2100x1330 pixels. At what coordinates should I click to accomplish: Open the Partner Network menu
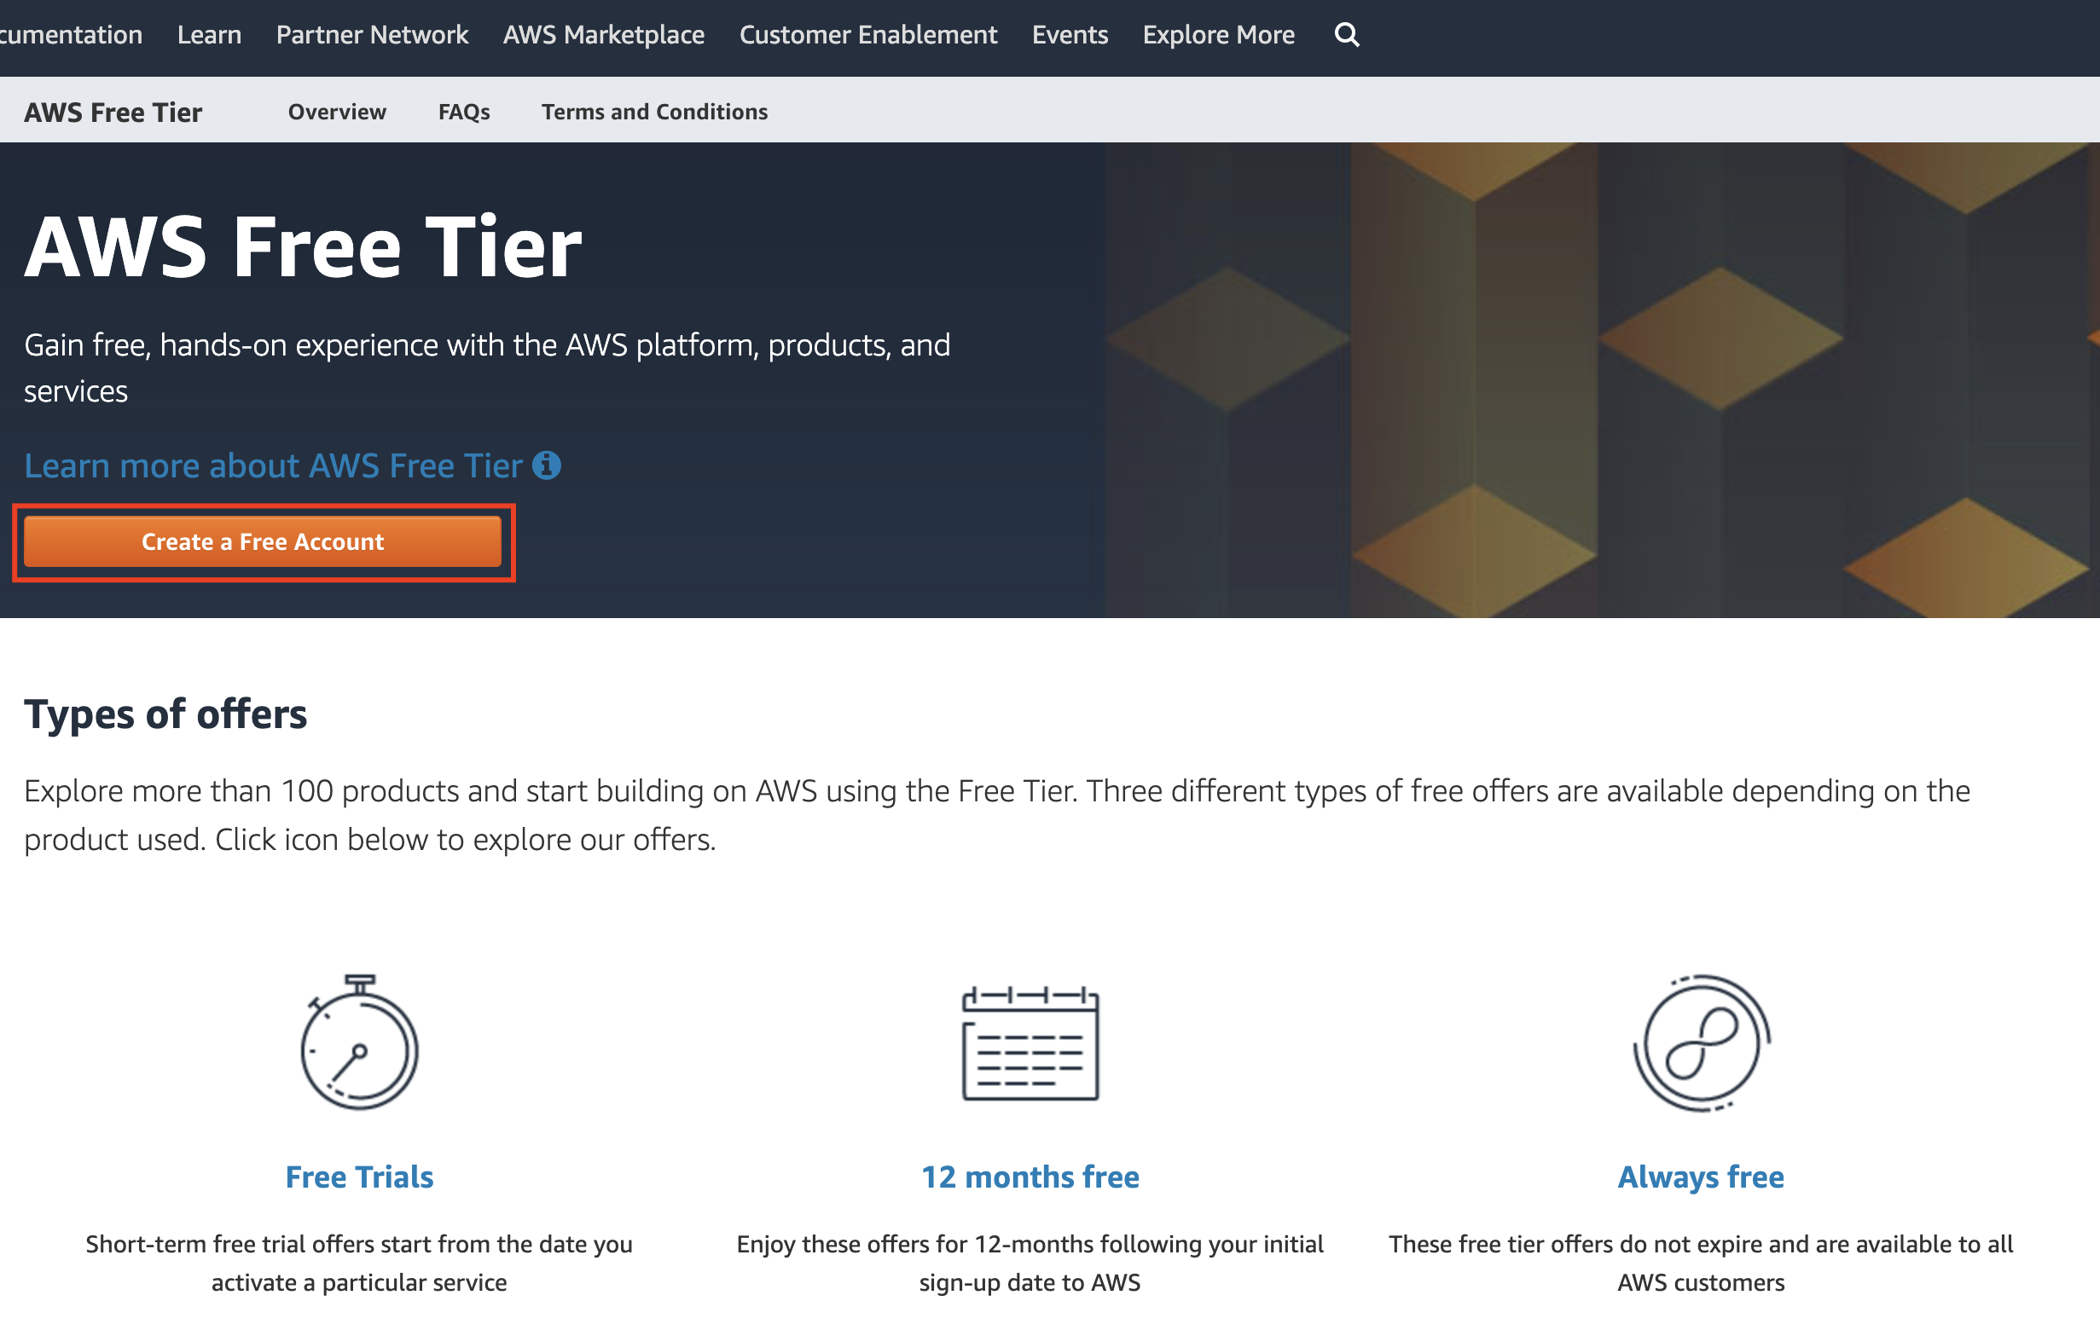[373, 35]
